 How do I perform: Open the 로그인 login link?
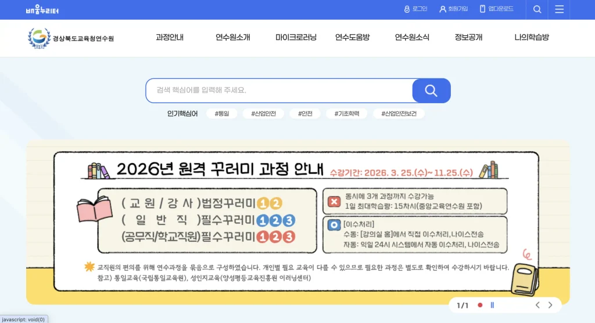(x=415, y=9)
